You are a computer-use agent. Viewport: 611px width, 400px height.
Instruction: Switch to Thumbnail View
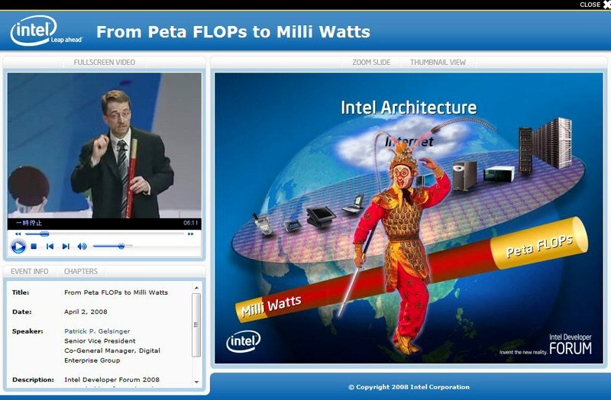[x=438, y=63]
